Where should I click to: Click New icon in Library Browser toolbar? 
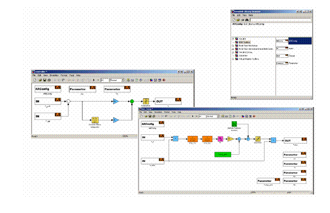(x=234, y=20)
